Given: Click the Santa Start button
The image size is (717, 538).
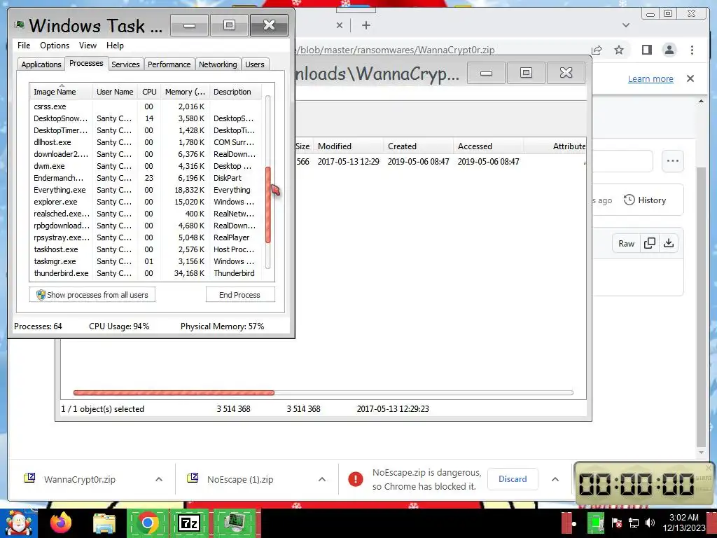Looking at the screenshot, I should click(x=18, y=523).
